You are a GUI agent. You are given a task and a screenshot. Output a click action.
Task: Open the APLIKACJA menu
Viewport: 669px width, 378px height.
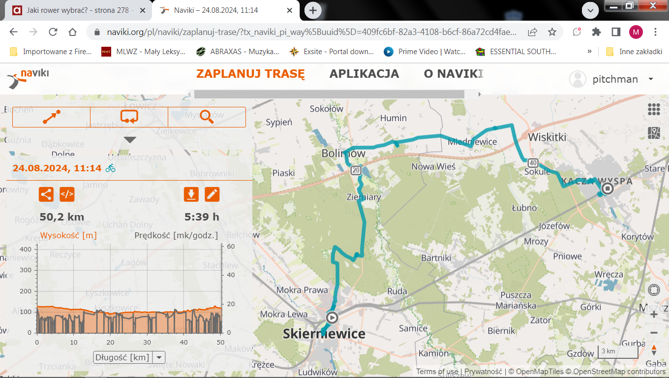364,74
